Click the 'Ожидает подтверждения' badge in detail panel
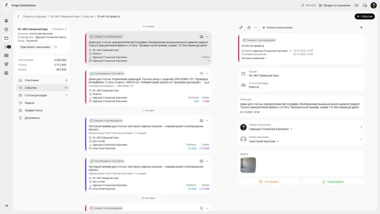The height and width of the screenshot is (214, 380). point(259,40)
